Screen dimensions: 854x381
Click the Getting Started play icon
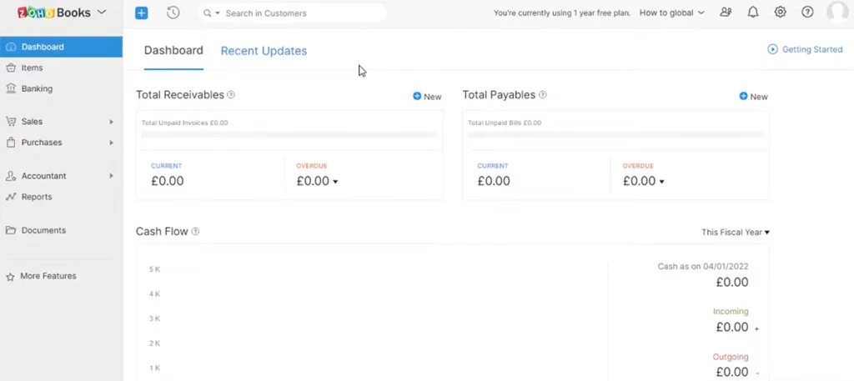[772, 49]
